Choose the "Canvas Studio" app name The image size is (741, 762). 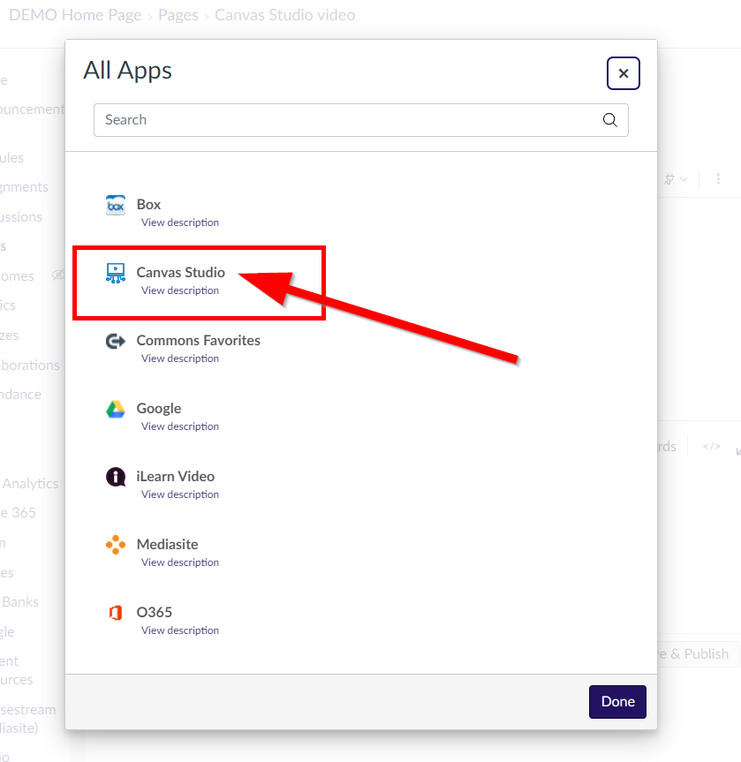(x=181, y=273)
